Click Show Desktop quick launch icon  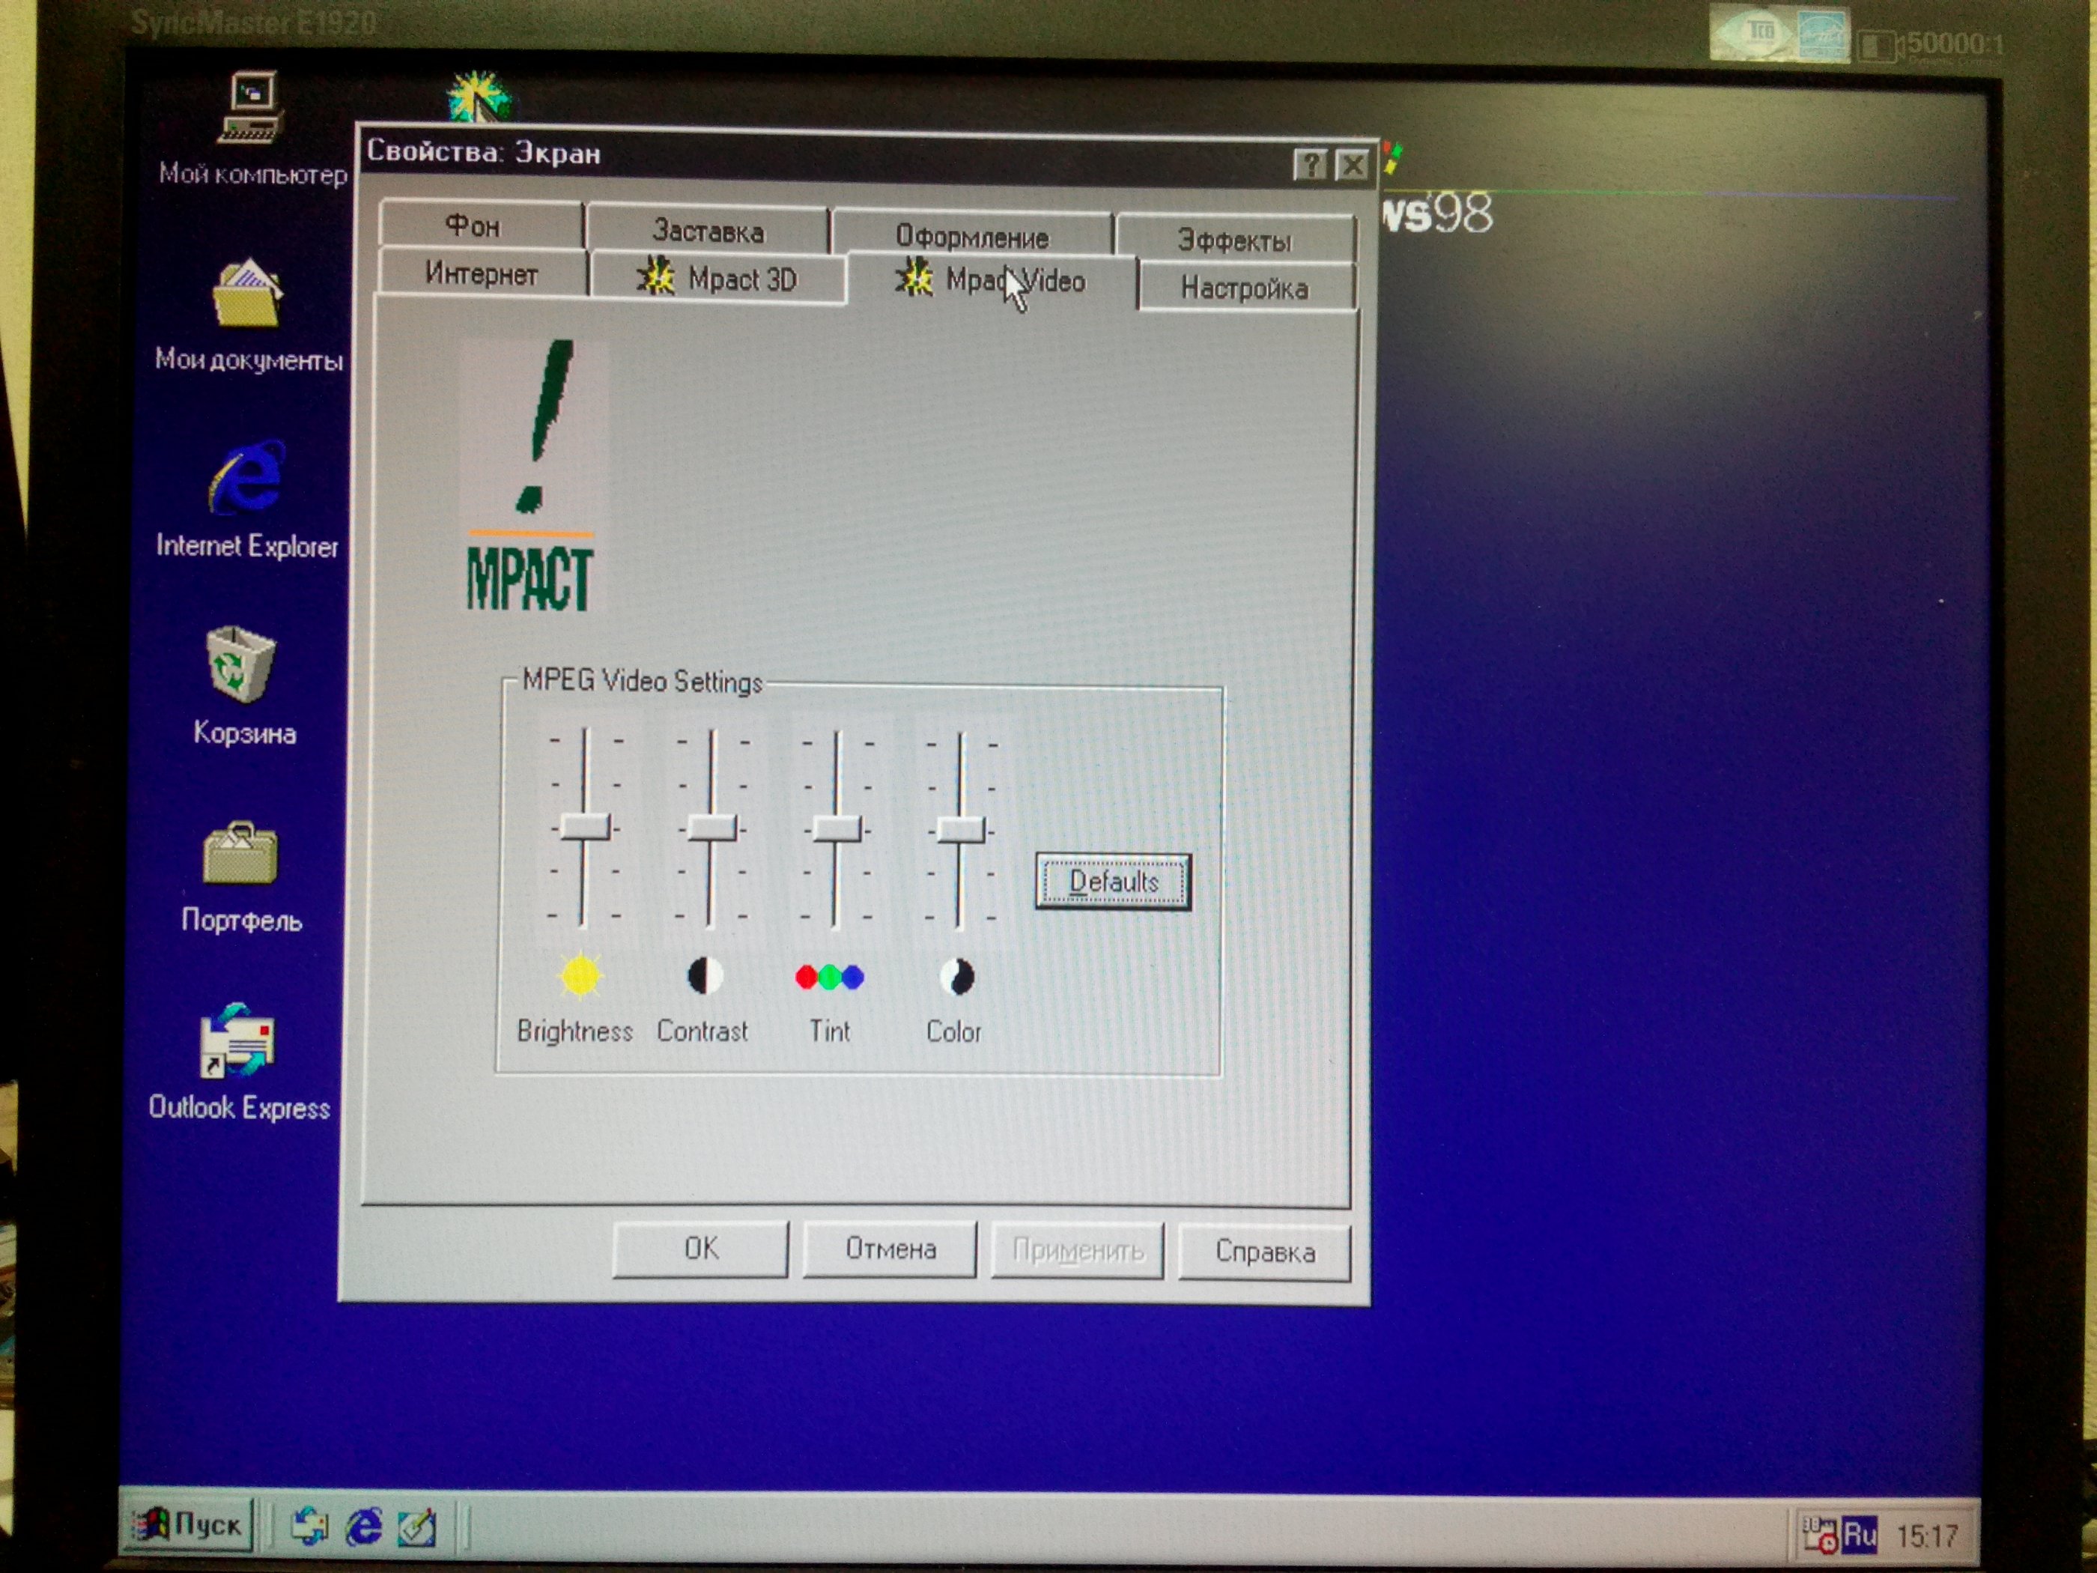(416, 1527)
